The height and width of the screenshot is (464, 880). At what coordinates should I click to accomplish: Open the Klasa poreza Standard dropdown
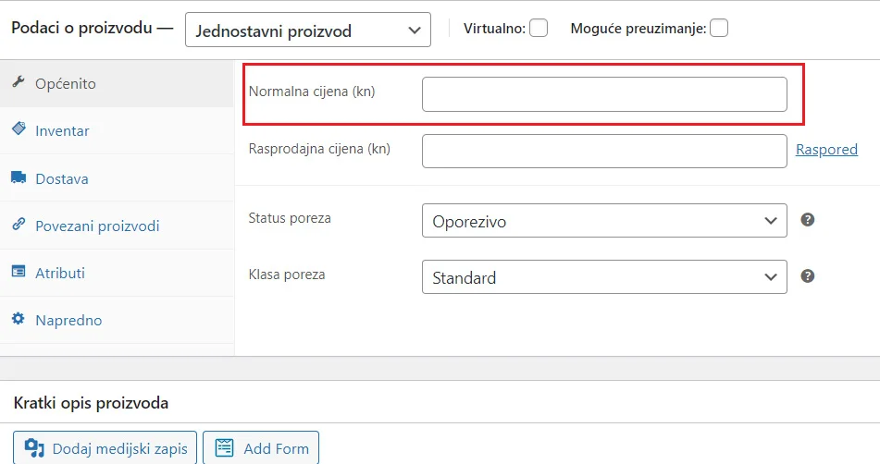604,276
